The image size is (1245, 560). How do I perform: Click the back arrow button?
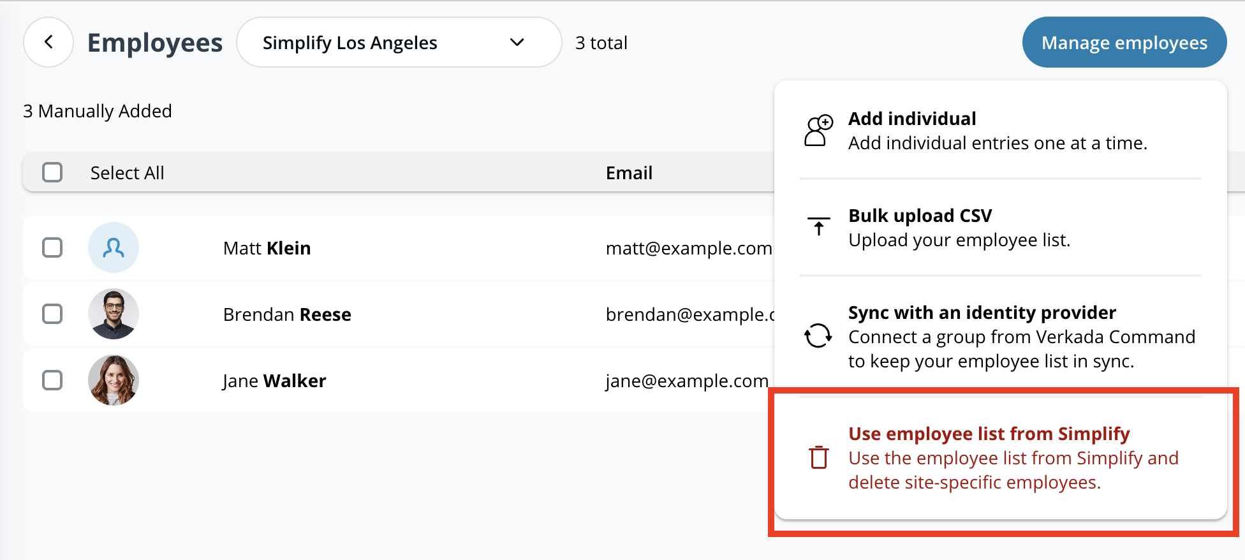point(48,42)
